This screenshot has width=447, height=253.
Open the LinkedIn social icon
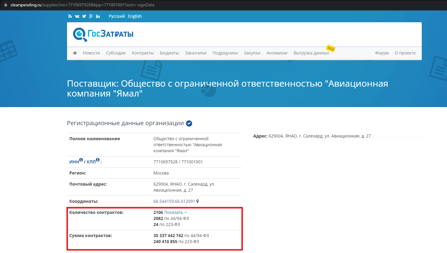click(98, 16)
